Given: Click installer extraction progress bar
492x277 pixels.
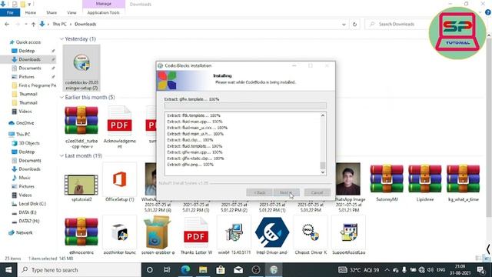Looking at the screenshot, I should click(x=245, y=106).
